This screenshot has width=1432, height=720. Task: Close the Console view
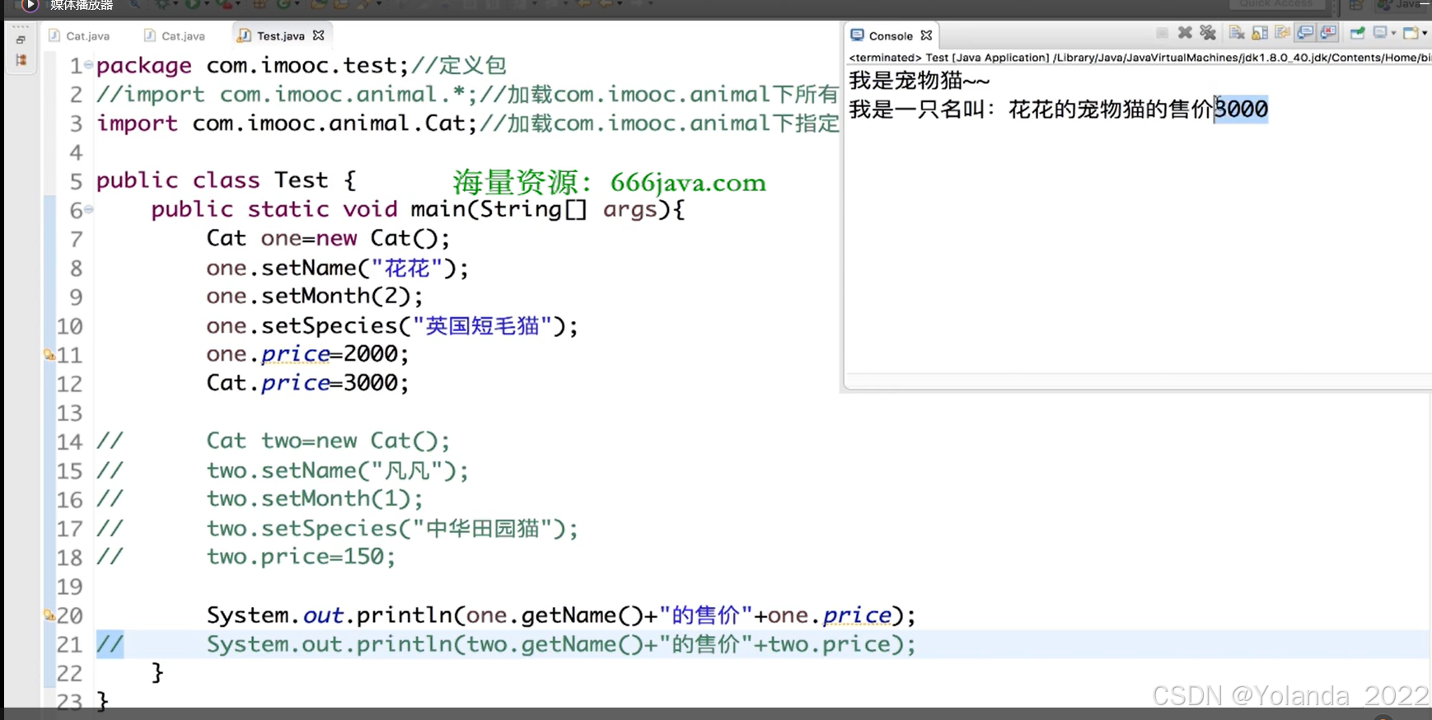(926, 35)
